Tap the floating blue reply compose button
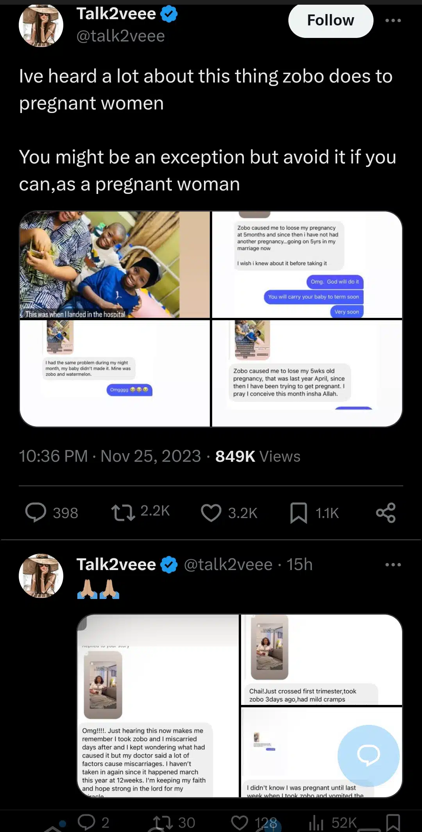This screenshot has width=422, height=832. [x=368, y=755]
